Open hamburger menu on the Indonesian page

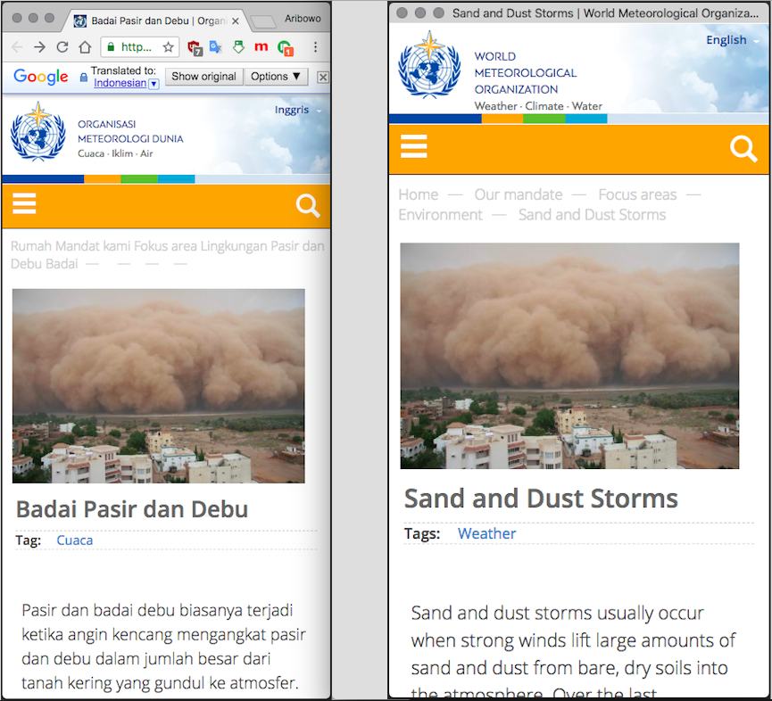click(x=24, y=205)
